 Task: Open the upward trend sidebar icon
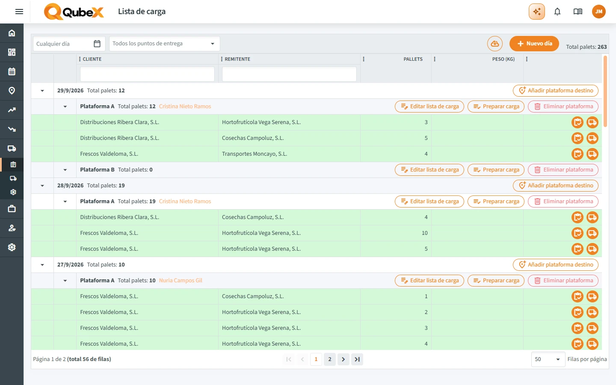pyautogui.click(x=12, y=110)
